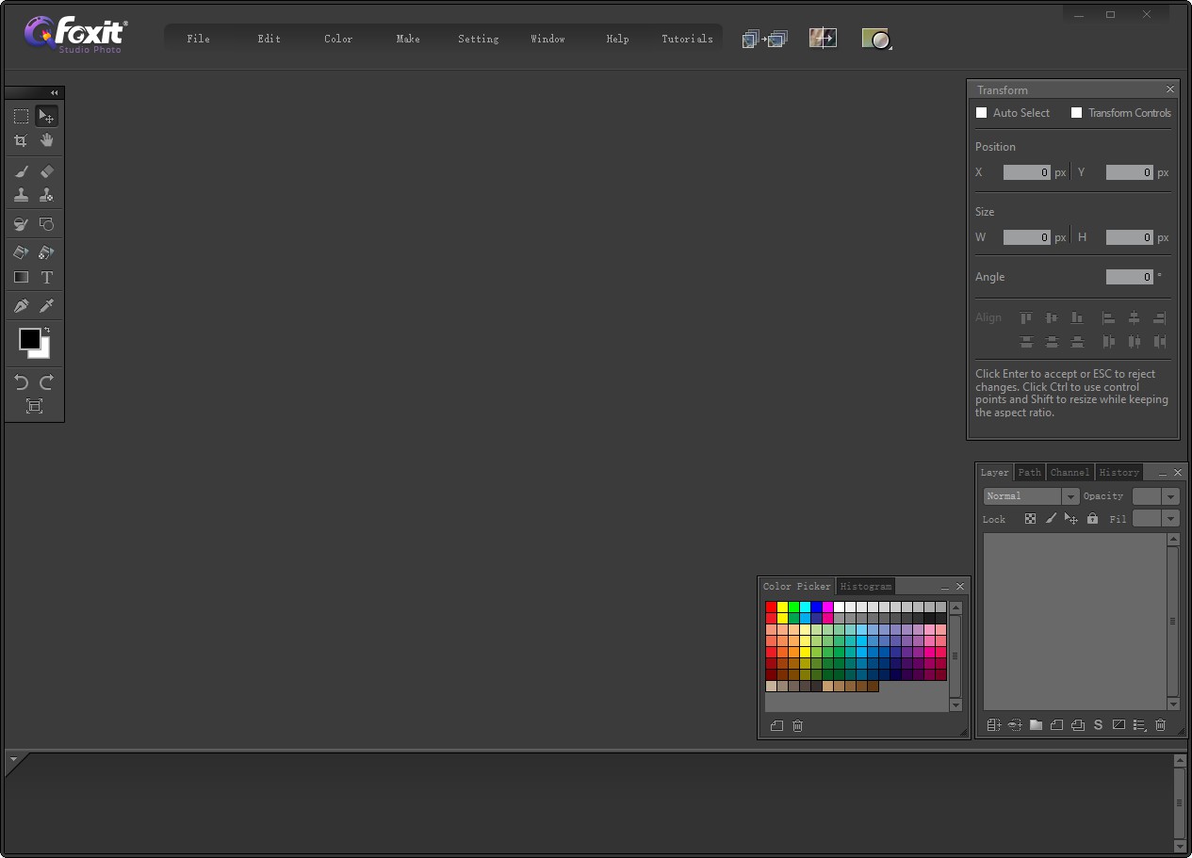The image size is (1192, 858).
Task: Open the Normal blend mode dropdown
Action: [1070, 495]
